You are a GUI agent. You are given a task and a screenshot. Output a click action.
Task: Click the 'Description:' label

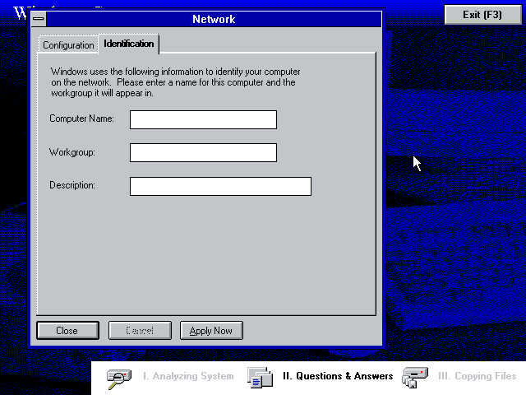click(72, 185)
